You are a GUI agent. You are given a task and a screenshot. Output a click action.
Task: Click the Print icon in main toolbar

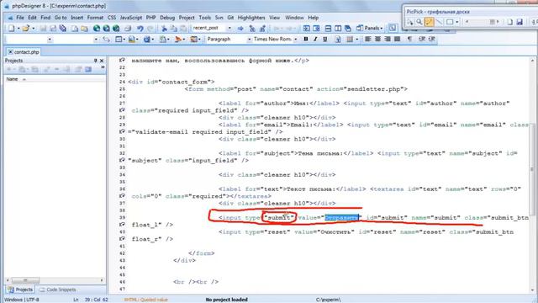[128, 28]
